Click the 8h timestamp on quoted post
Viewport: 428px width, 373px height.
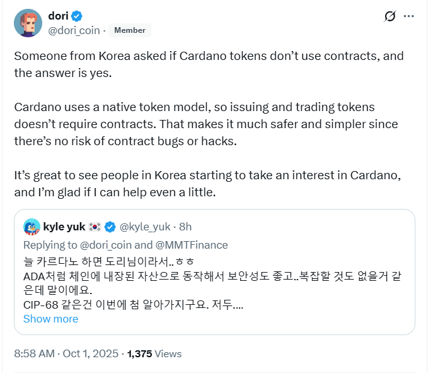pos(185,227)
